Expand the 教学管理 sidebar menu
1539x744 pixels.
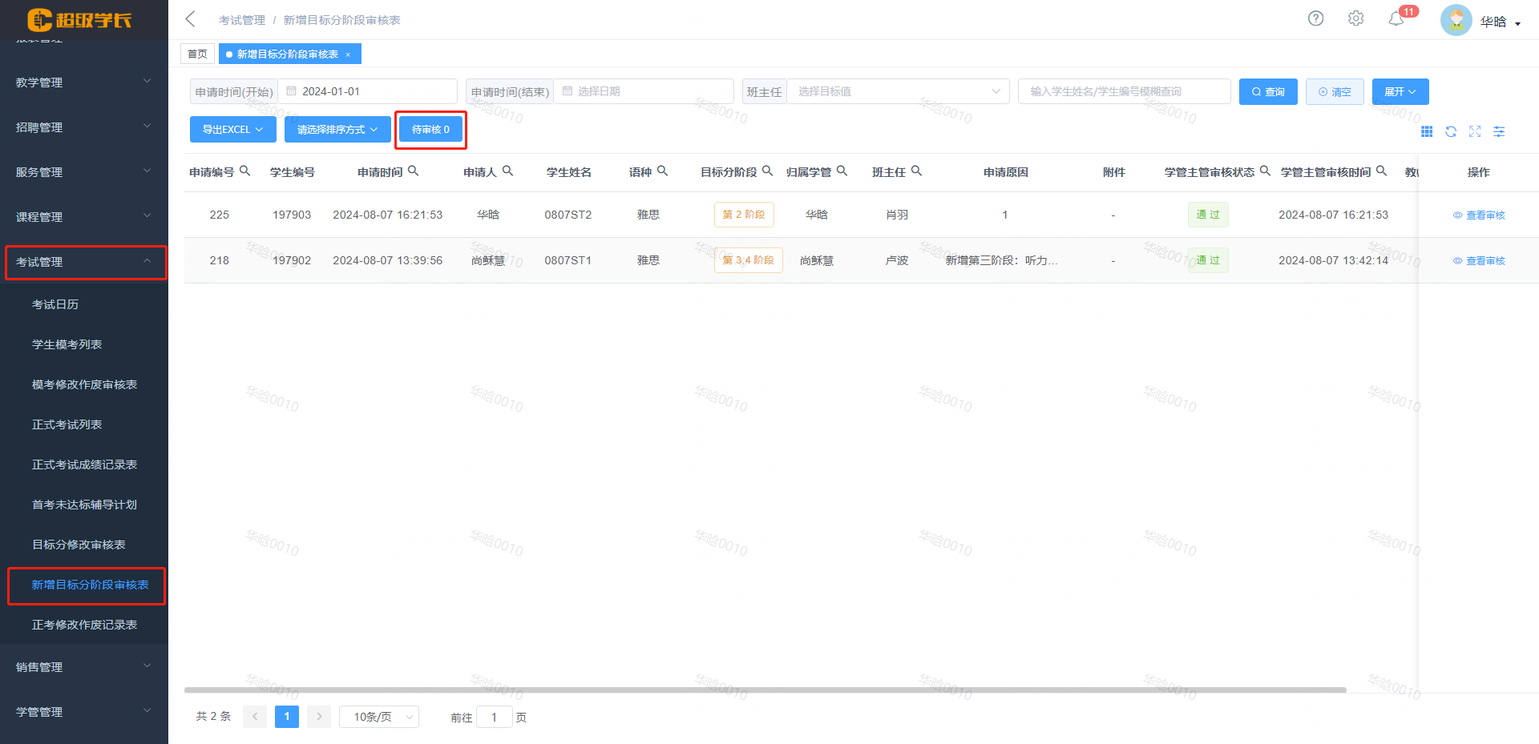point(84,82)
